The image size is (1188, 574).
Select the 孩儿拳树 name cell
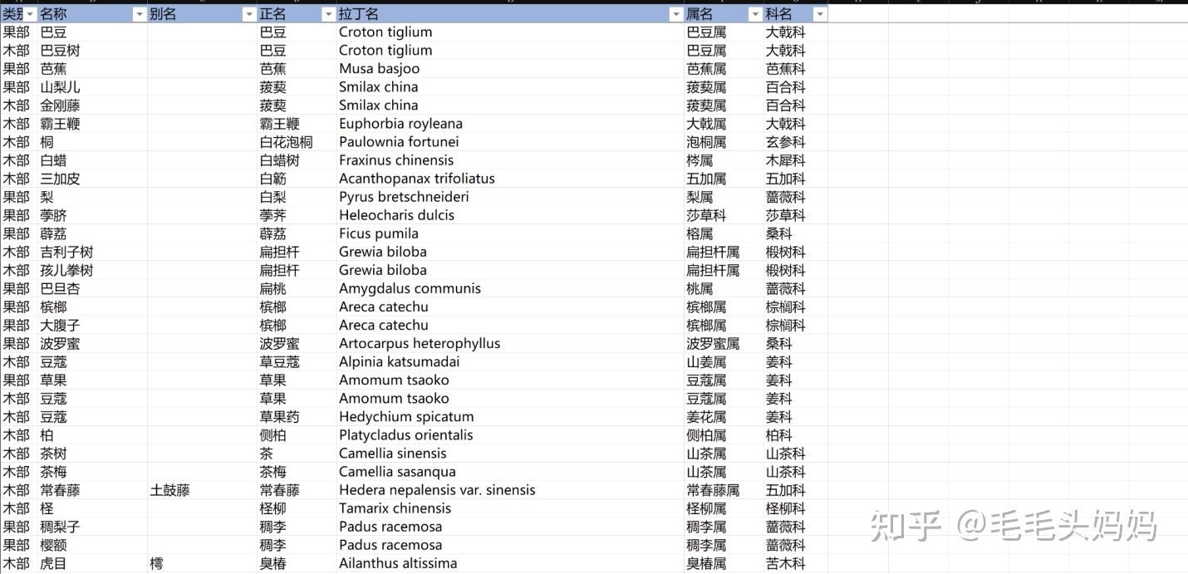pos(92,270)
